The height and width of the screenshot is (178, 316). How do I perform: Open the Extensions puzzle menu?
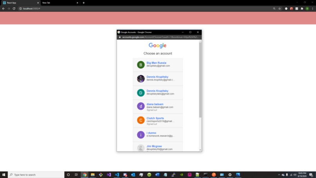tap(302, 9)
